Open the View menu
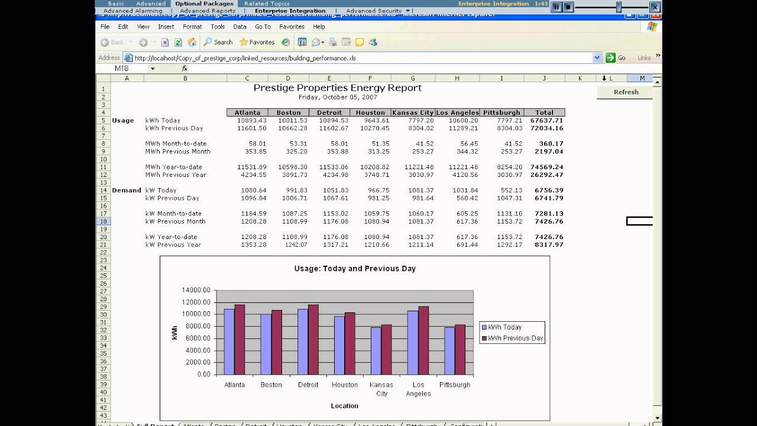Viewport: 757px width, 426px height. tap(143, 27)
